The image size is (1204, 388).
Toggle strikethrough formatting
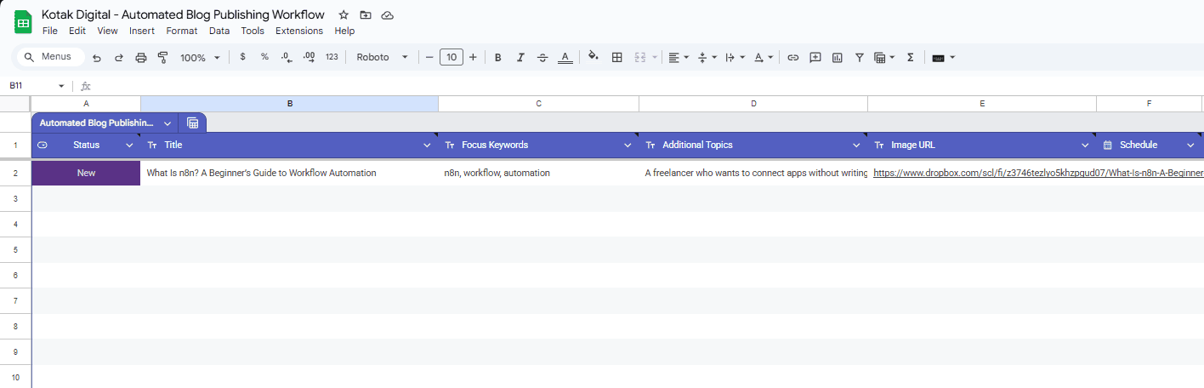pos(542,57)
